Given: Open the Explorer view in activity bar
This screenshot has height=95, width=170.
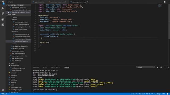Looking at the screenshot, I should tap(3, 3).
